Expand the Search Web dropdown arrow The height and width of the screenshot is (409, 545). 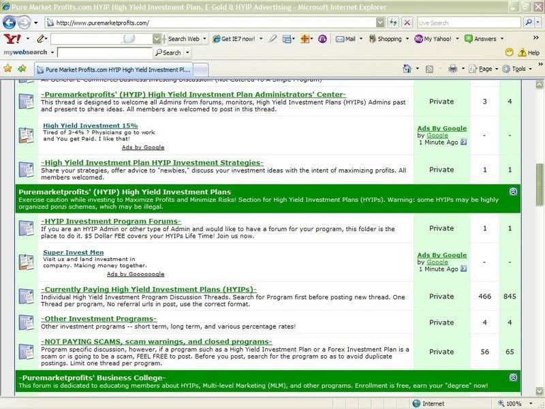[205, 39]
